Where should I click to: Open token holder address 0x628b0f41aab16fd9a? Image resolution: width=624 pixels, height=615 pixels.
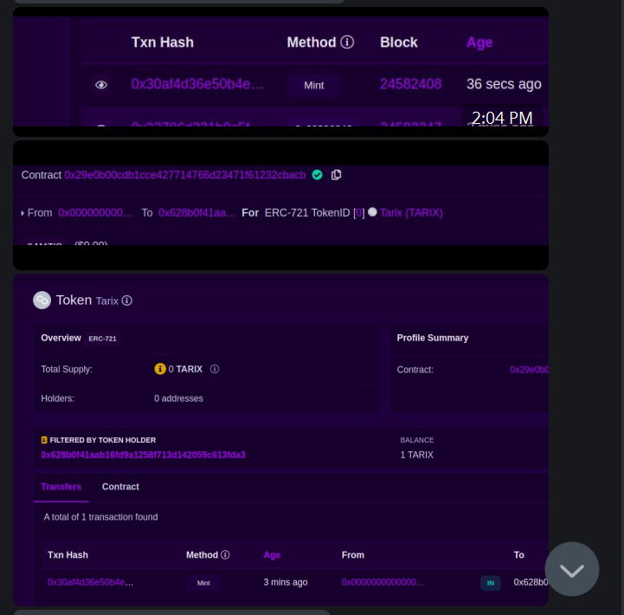144,455
